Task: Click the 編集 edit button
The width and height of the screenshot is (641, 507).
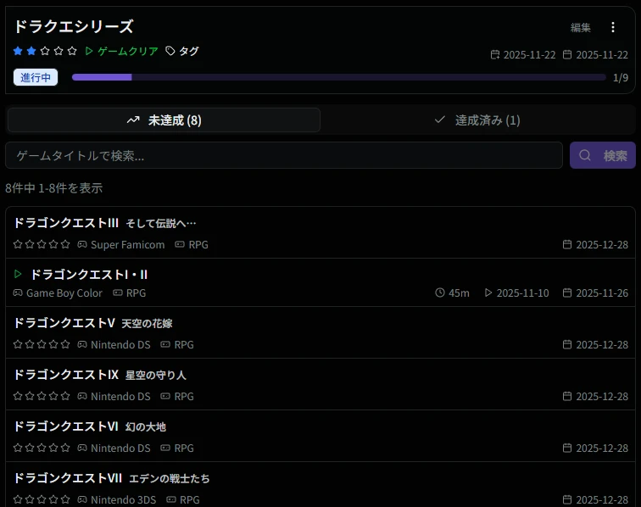Action: click(x=581, y=27)
